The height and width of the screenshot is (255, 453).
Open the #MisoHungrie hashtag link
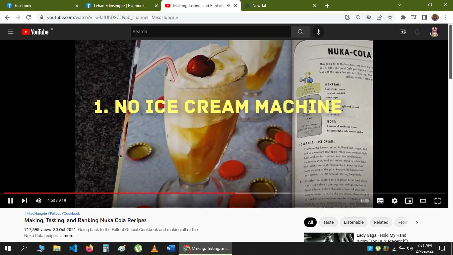tap(35, 213)
